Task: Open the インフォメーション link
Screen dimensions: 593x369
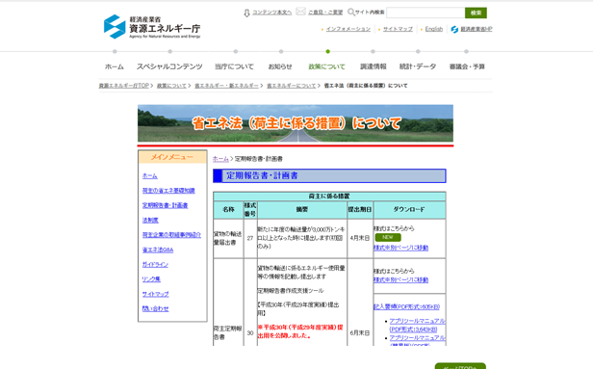Action: click(x=348, y=29)
